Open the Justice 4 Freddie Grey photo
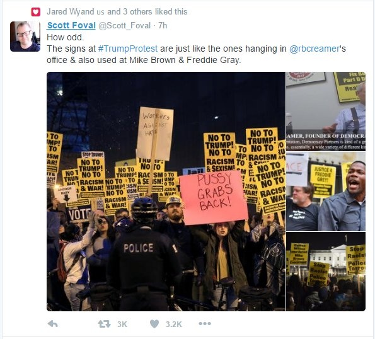The height and width of the screenshot is (339, 375). click(x=326, y=192)
